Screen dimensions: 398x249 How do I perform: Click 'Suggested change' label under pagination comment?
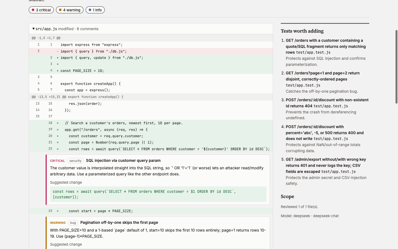tap(66, 244)
